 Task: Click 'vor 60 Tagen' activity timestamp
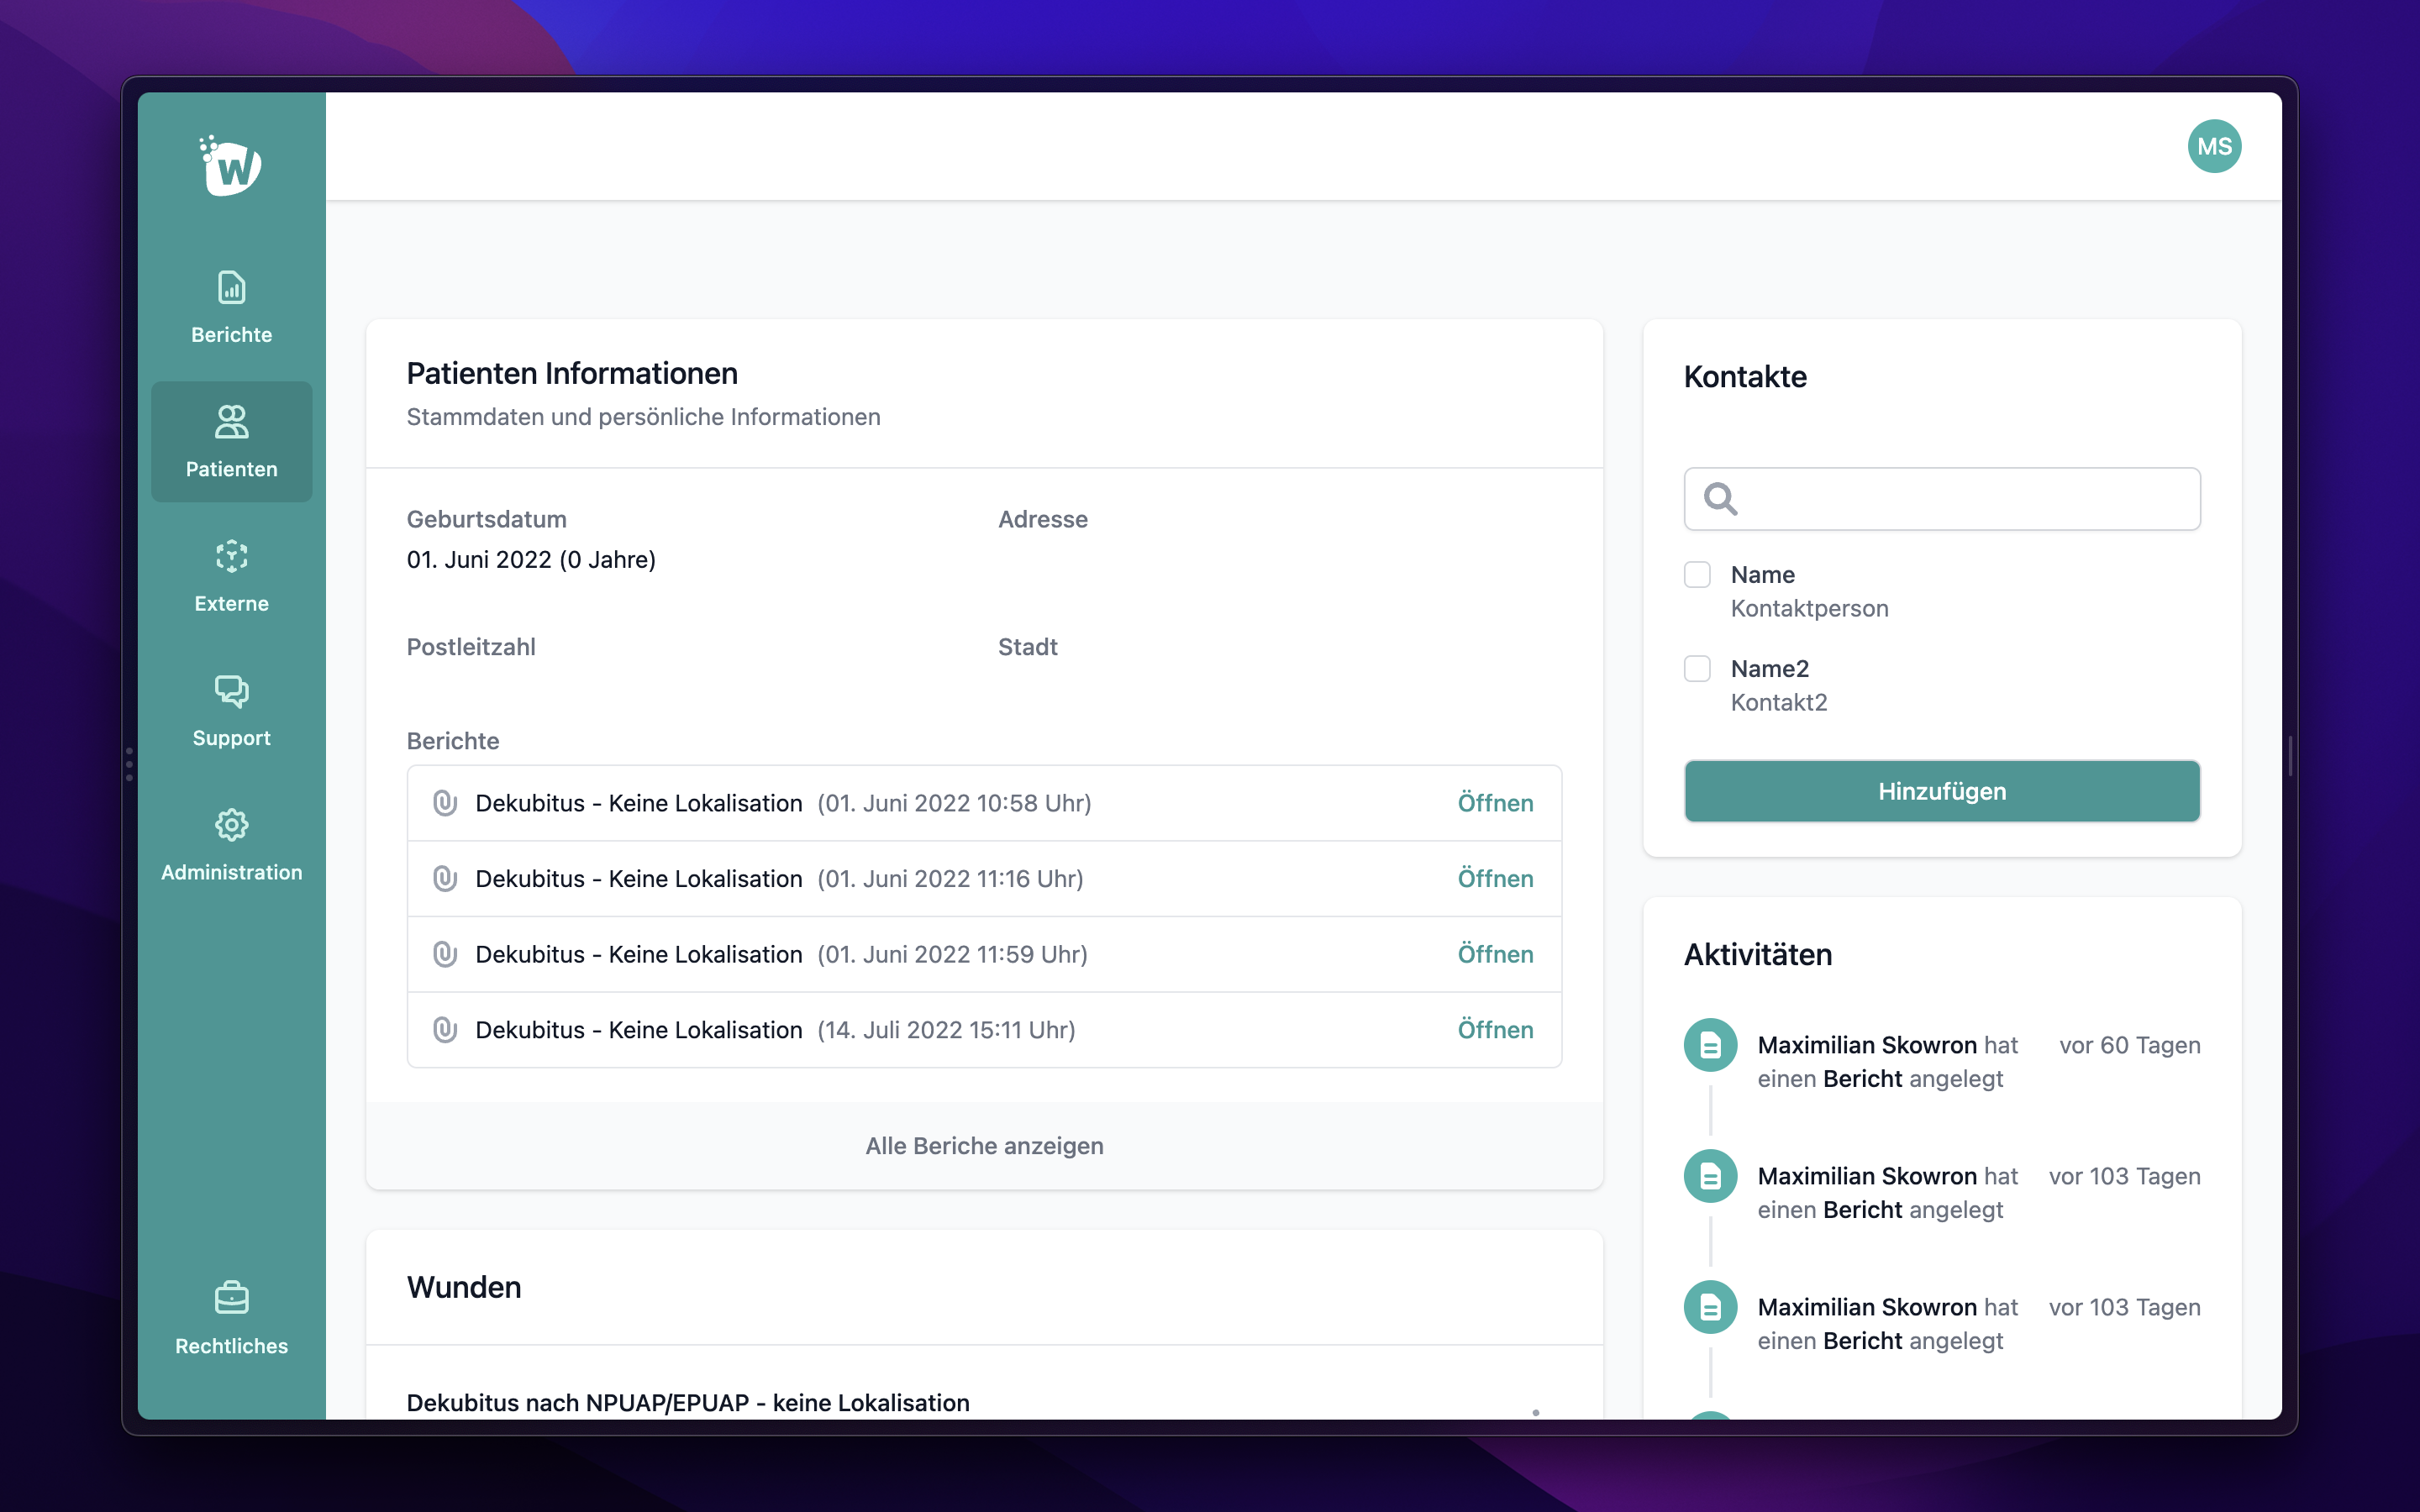(x=2130, y=1045)
